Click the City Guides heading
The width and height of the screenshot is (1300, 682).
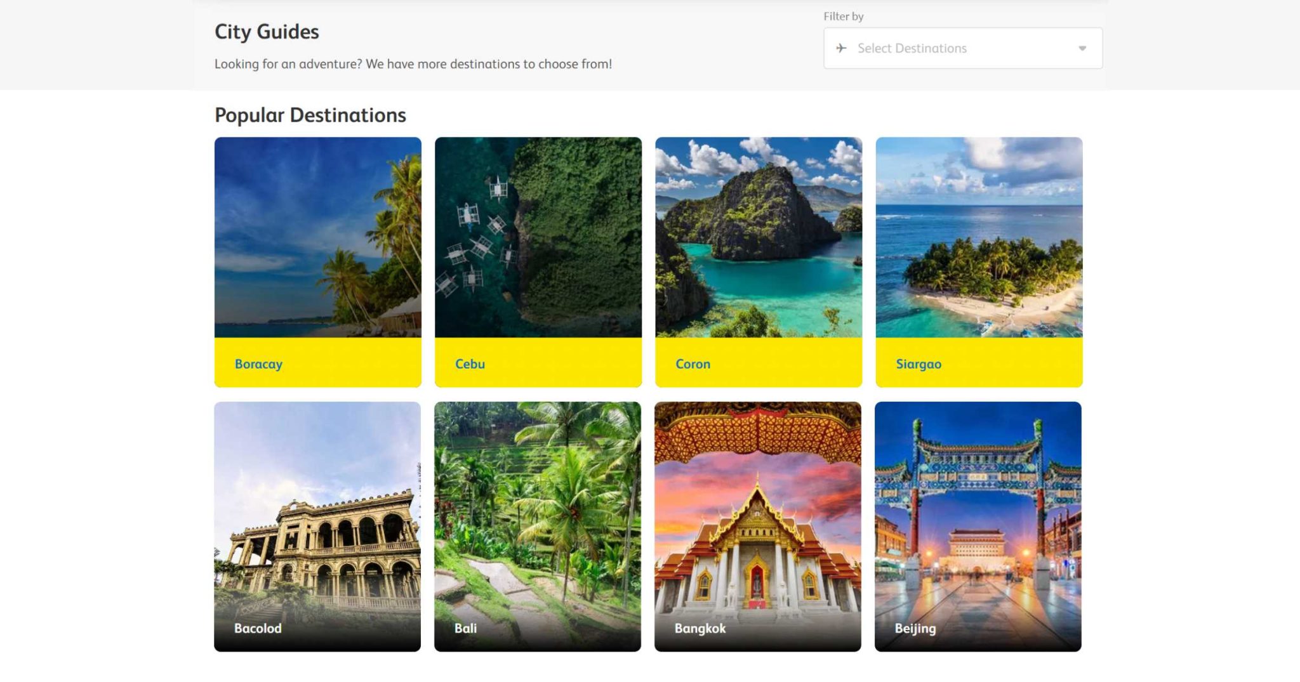(x=267, y=32)
